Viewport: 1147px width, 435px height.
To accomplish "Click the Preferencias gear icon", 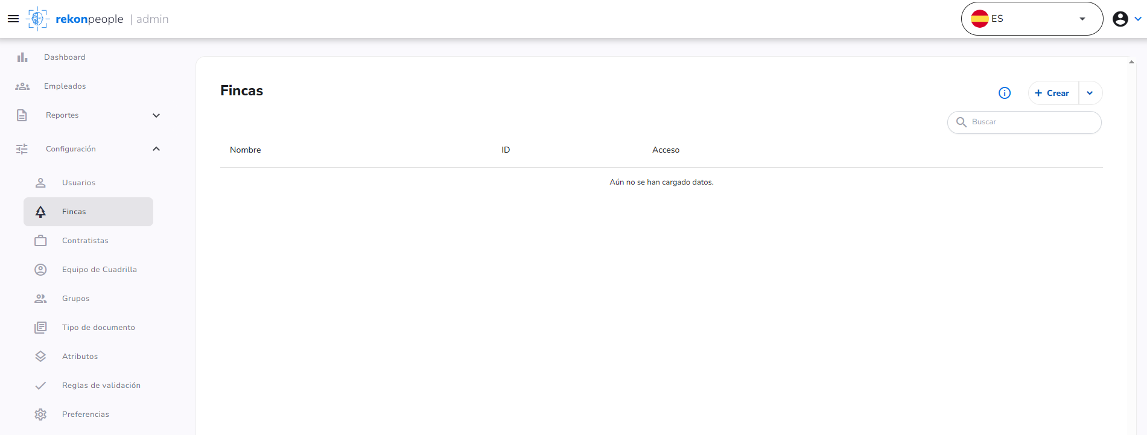I will pyautogui.click(x=40, y=414).
